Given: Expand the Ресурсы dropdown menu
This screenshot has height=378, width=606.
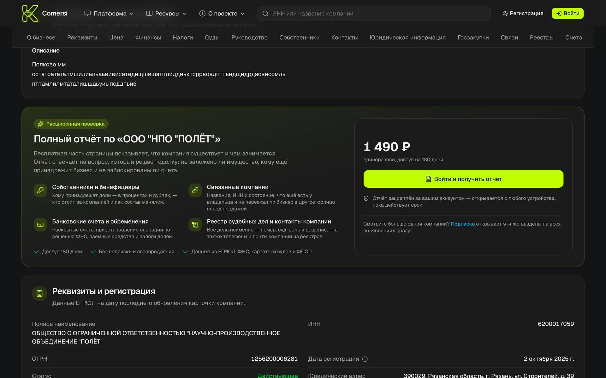Looking at the screenshot, I should tap(166, 13).
